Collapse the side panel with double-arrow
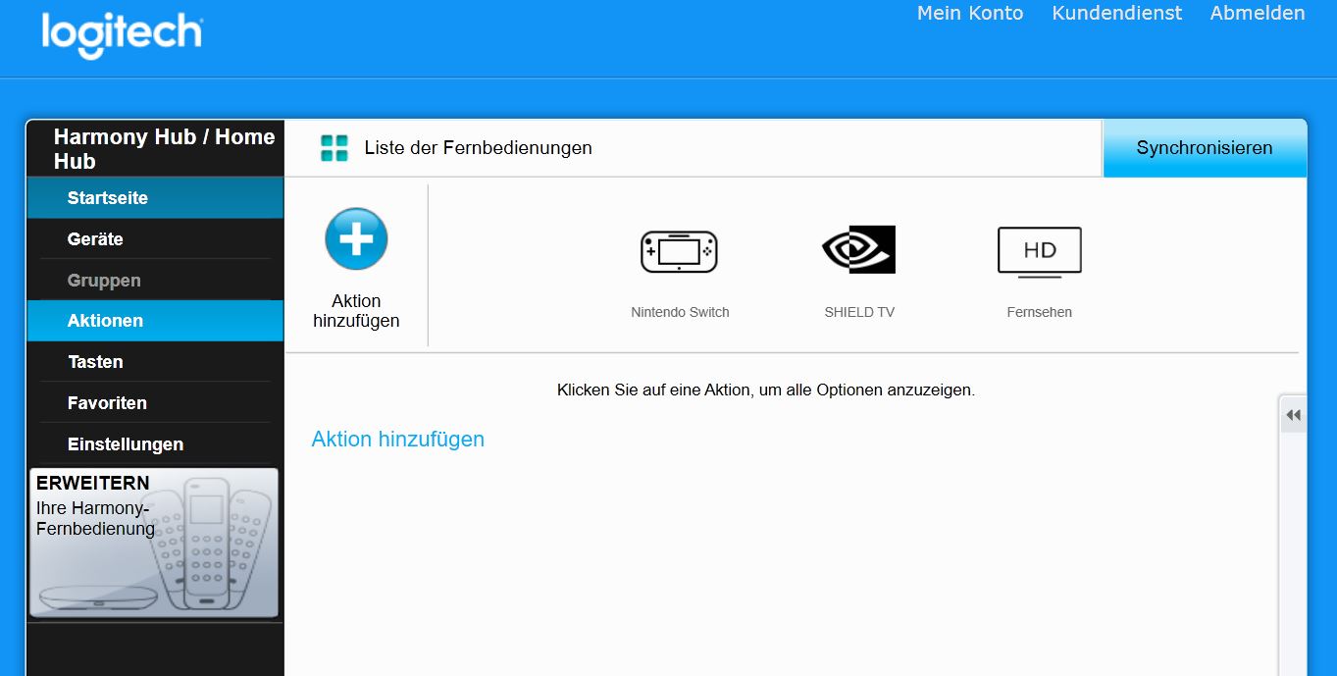This screenshot has height=676, width=1337. 1293,415
